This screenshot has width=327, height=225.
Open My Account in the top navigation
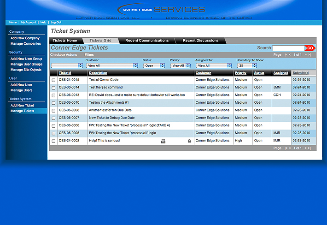(29, 22)
